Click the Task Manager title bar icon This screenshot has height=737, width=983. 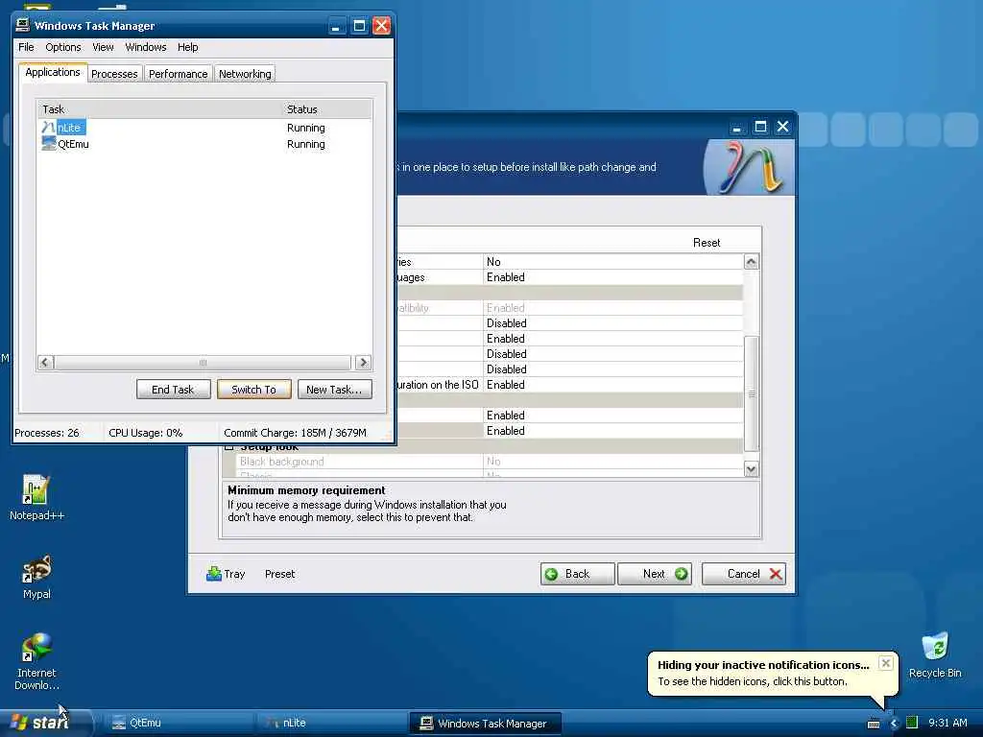23,25
